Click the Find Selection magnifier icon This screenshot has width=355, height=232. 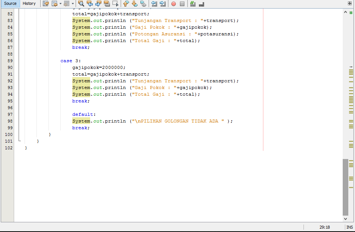pyautogui.click(x=81, y=4)
